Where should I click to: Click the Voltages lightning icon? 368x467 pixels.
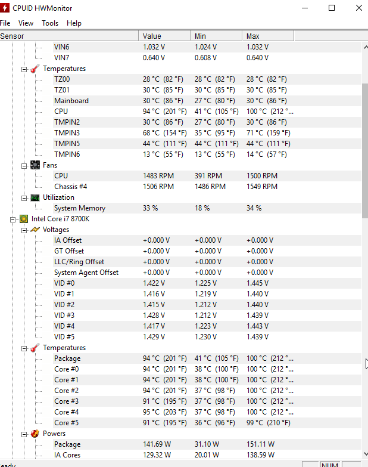35,230
